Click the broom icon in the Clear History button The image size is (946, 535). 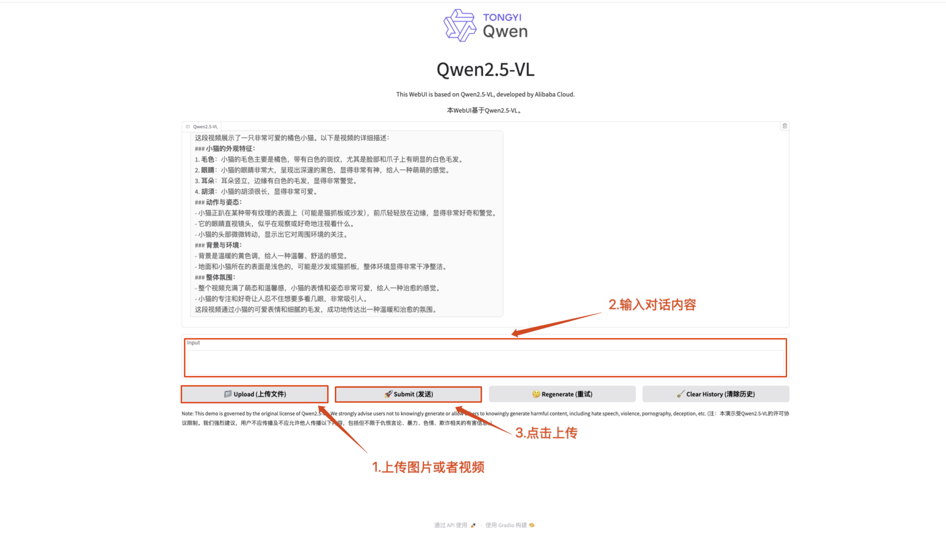point(680,394)
